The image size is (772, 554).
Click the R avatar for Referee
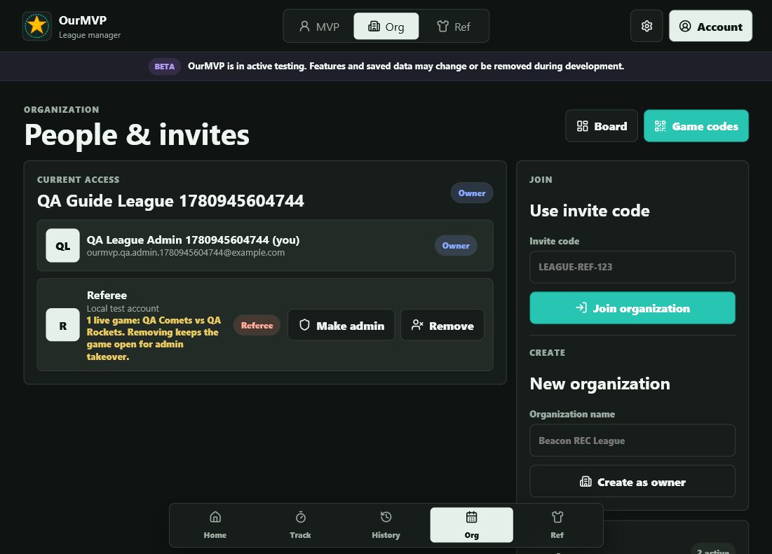point(62,326)
